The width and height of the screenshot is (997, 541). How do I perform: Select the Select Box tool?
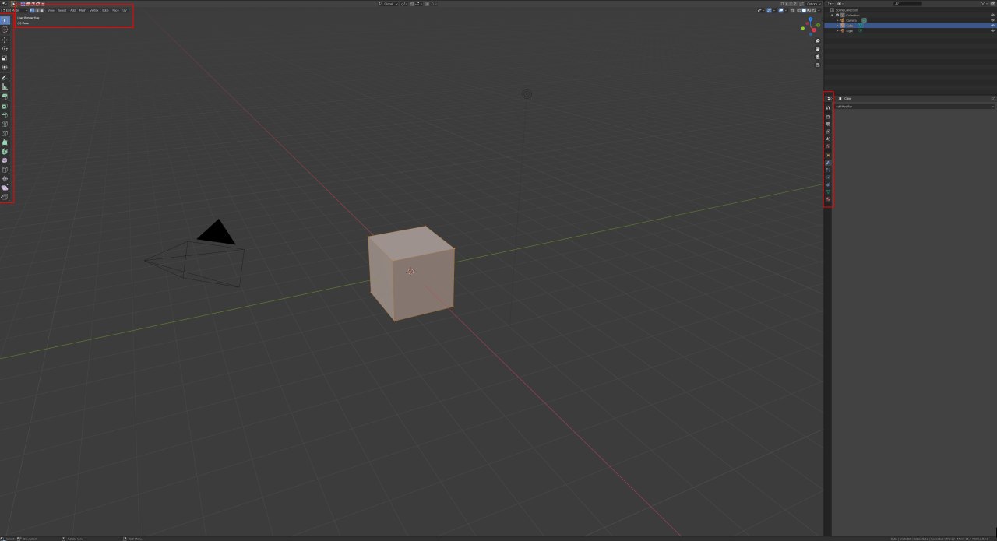click(x=5, y=20)
